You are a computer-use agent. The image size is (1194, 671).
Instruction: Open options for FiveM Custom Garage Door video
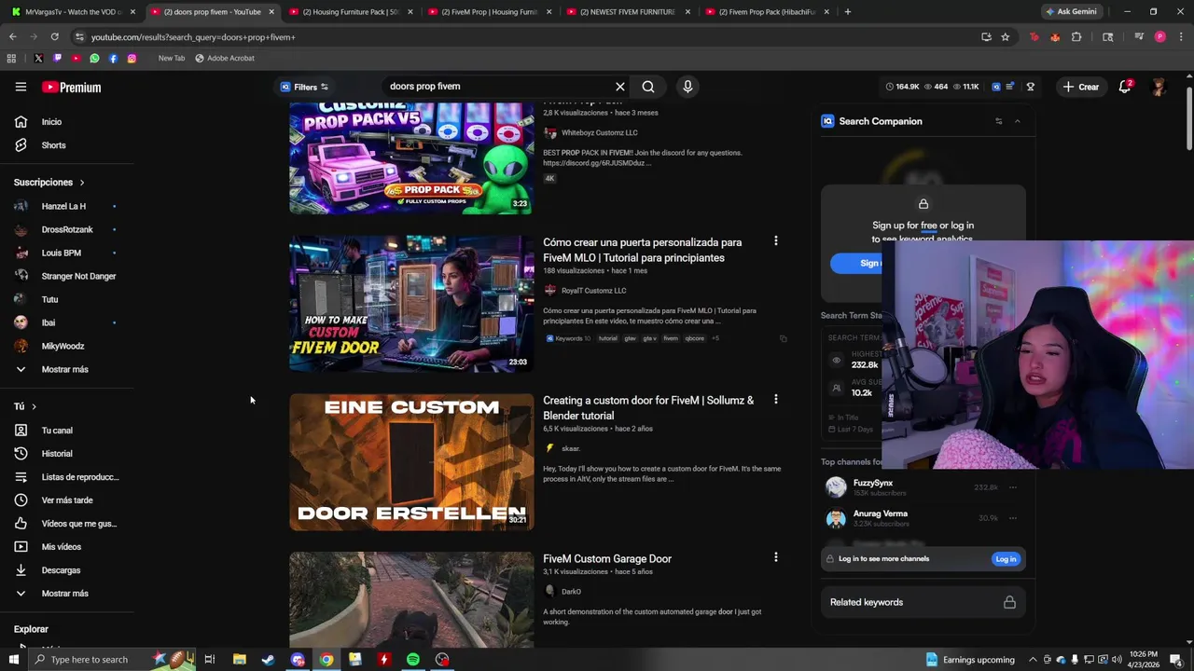775,557
